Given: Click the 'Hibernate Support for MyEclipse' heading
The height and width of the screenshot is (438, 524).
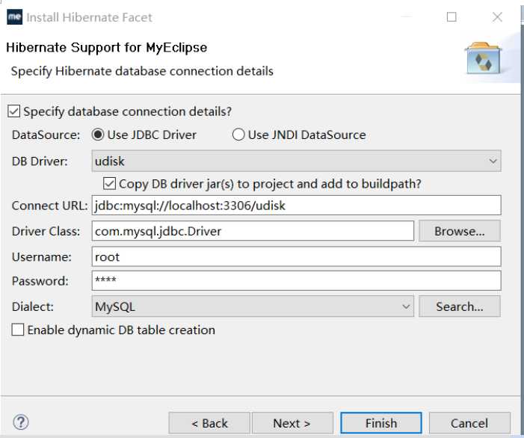Looking at the screenshot, I should pos(107,47).
